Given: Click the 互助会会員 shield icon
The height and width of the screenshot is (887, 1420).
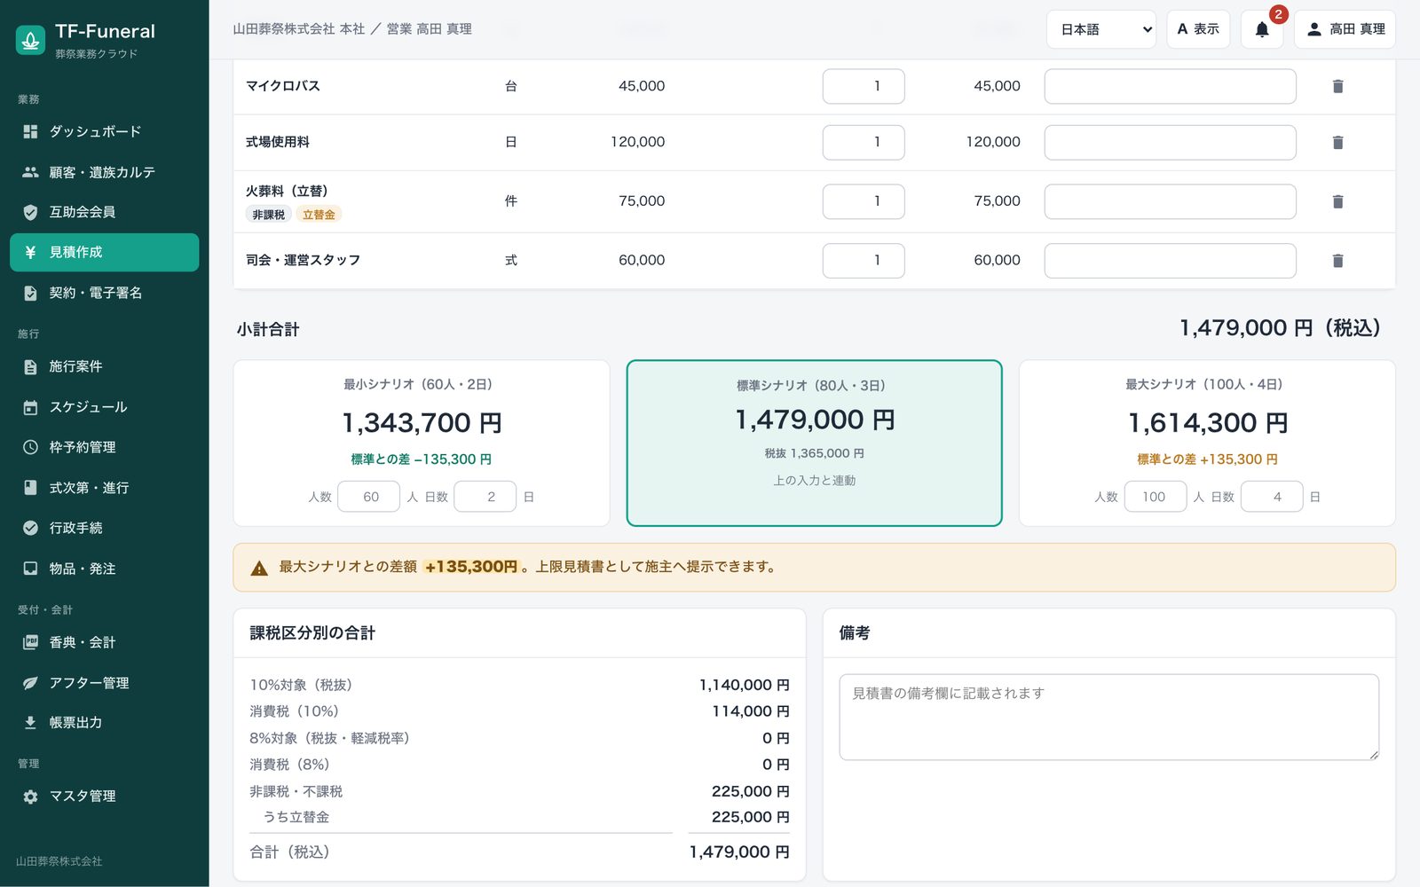Looking at the screenshot, I should [x=30, y=212].
